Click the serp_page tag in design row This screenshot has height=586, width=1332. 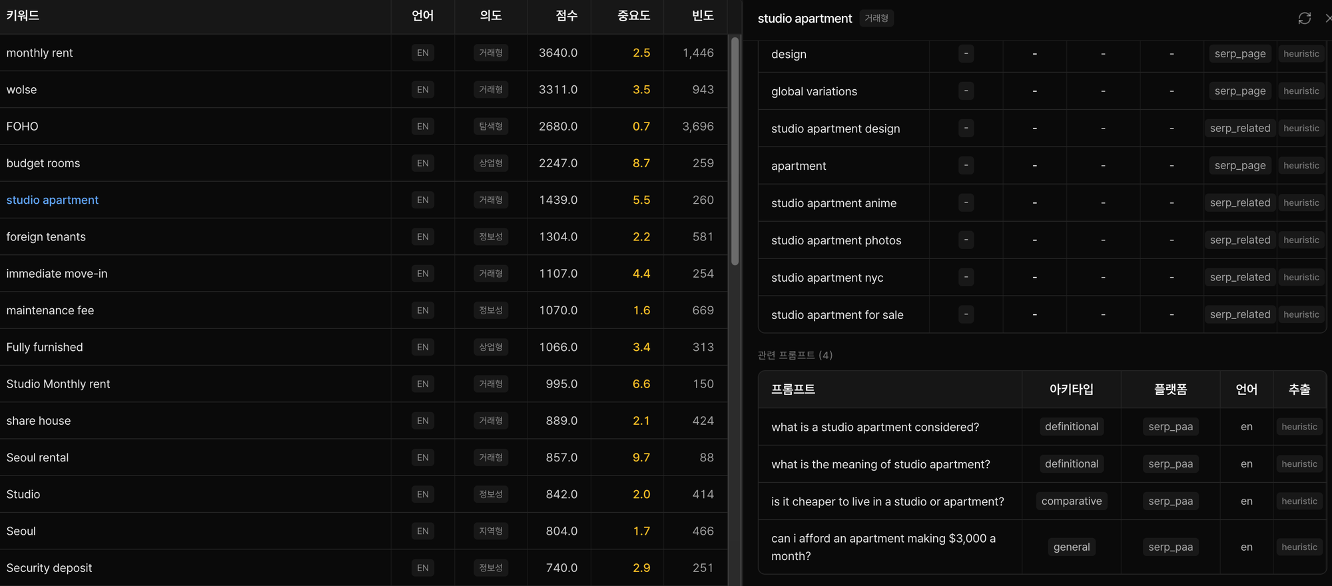click(x=1239, y=54)
